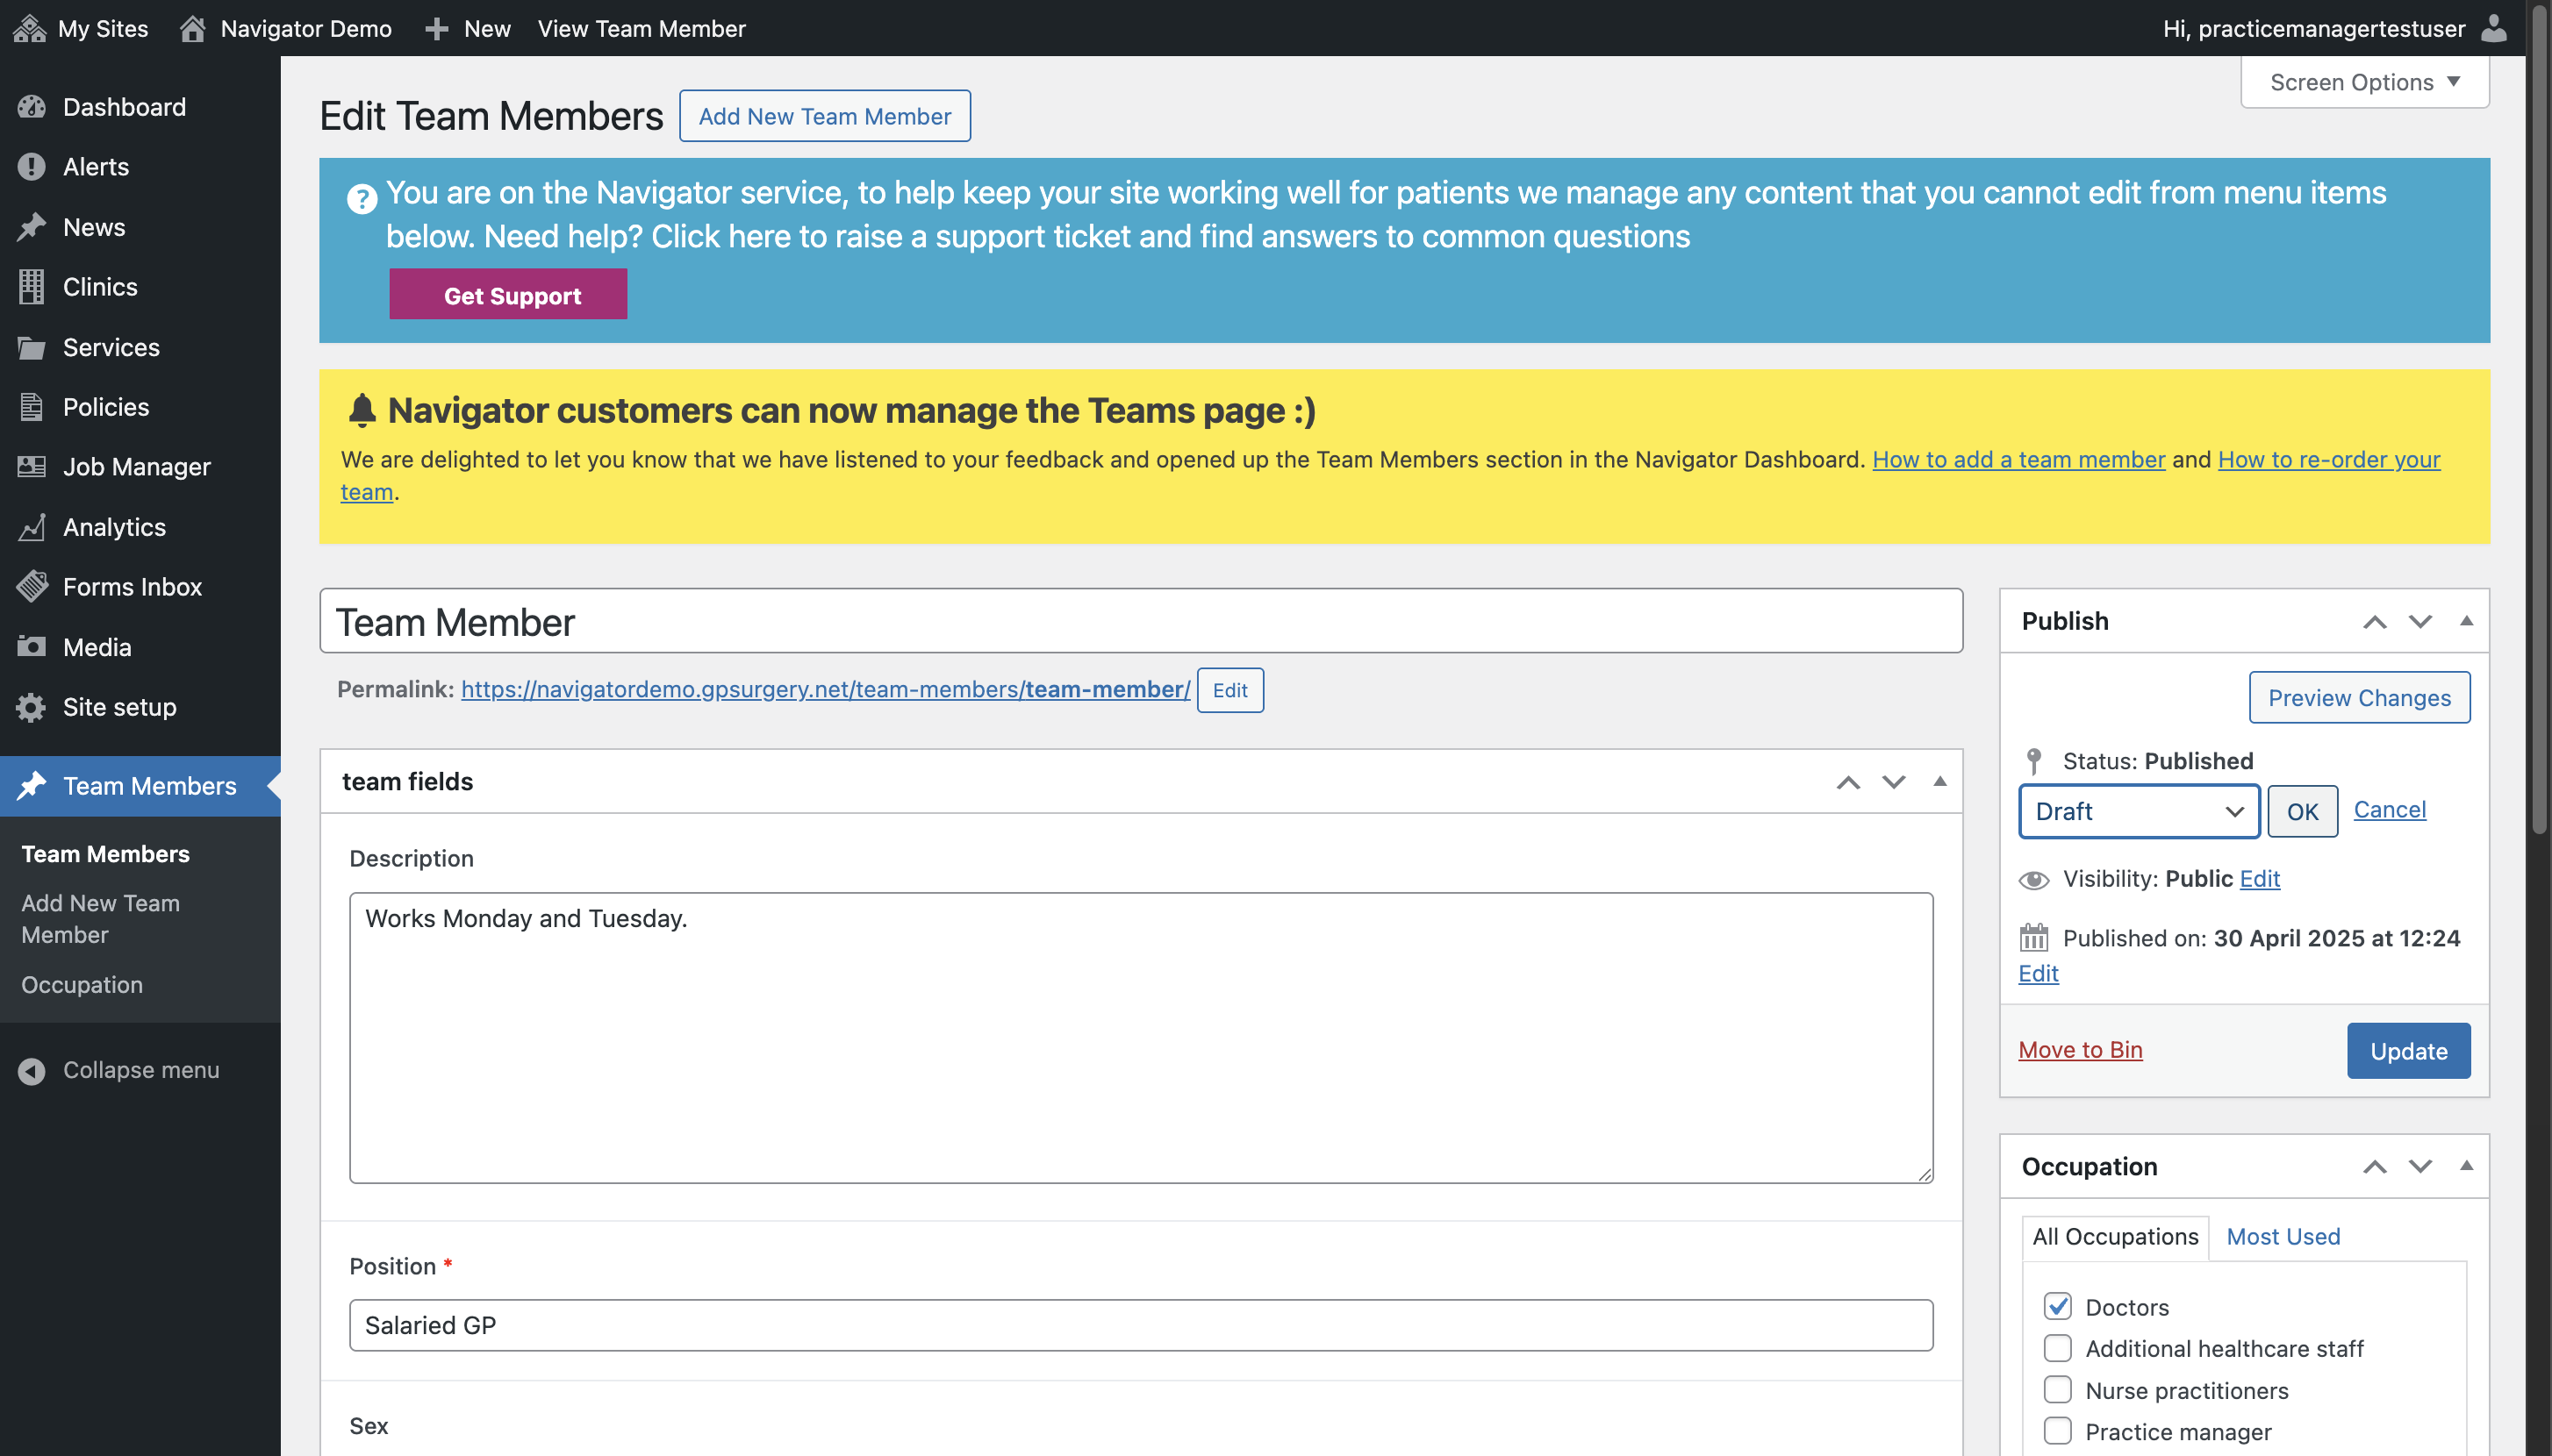
Task: Open Add New Team Member submenu item
Action: [100, 918]
